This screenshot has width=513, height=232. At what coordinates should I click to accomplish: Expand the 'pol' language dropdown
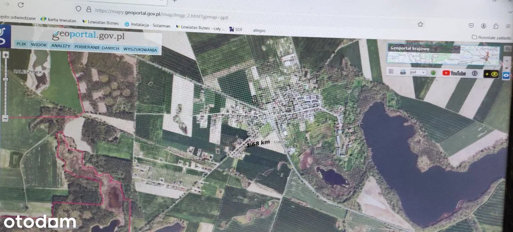pos(418,73)
